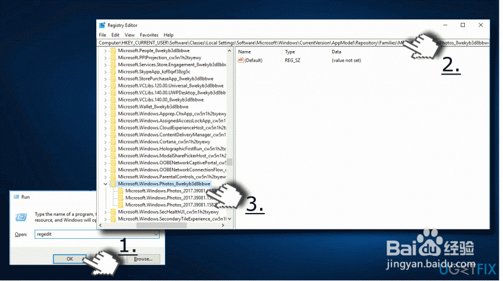Click Microsoft.Windows.SecondaryTileExperience folder icon

[113, 219]
